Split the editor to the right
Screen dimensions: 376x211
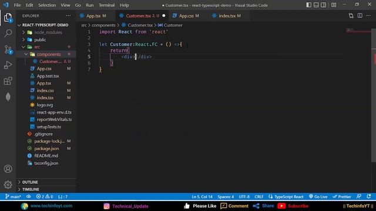tap(360, 16)
